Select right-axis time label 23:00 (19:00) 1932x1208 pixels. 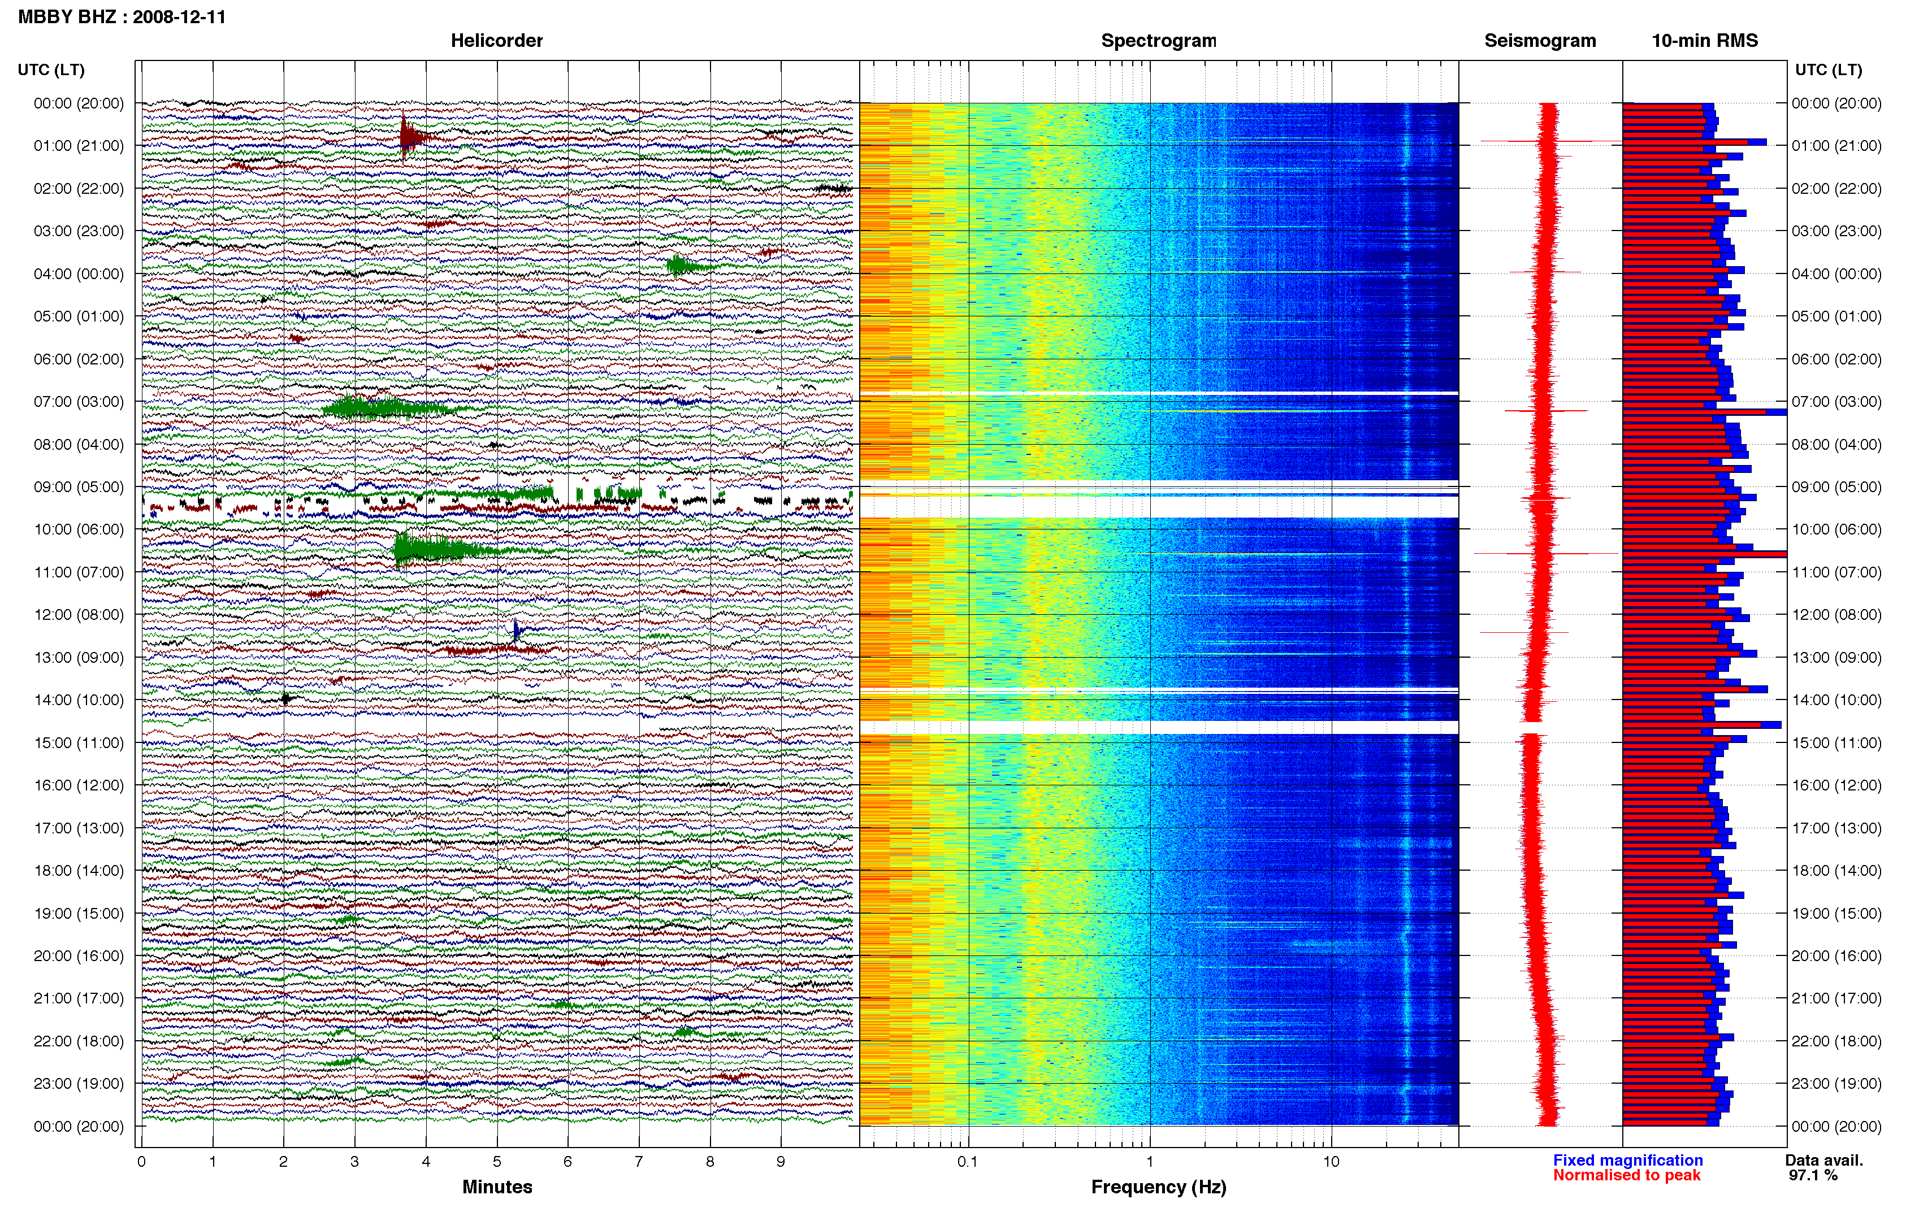coord(1836,1083)
